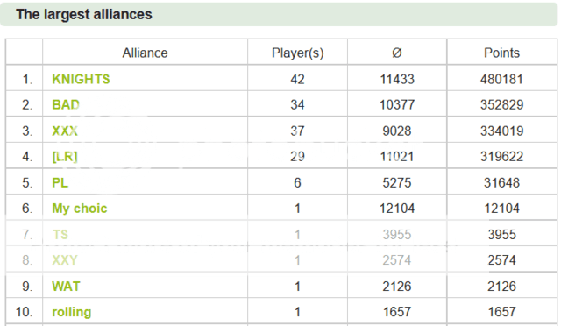Click rank number 5. cell

(x=27, y=183)
